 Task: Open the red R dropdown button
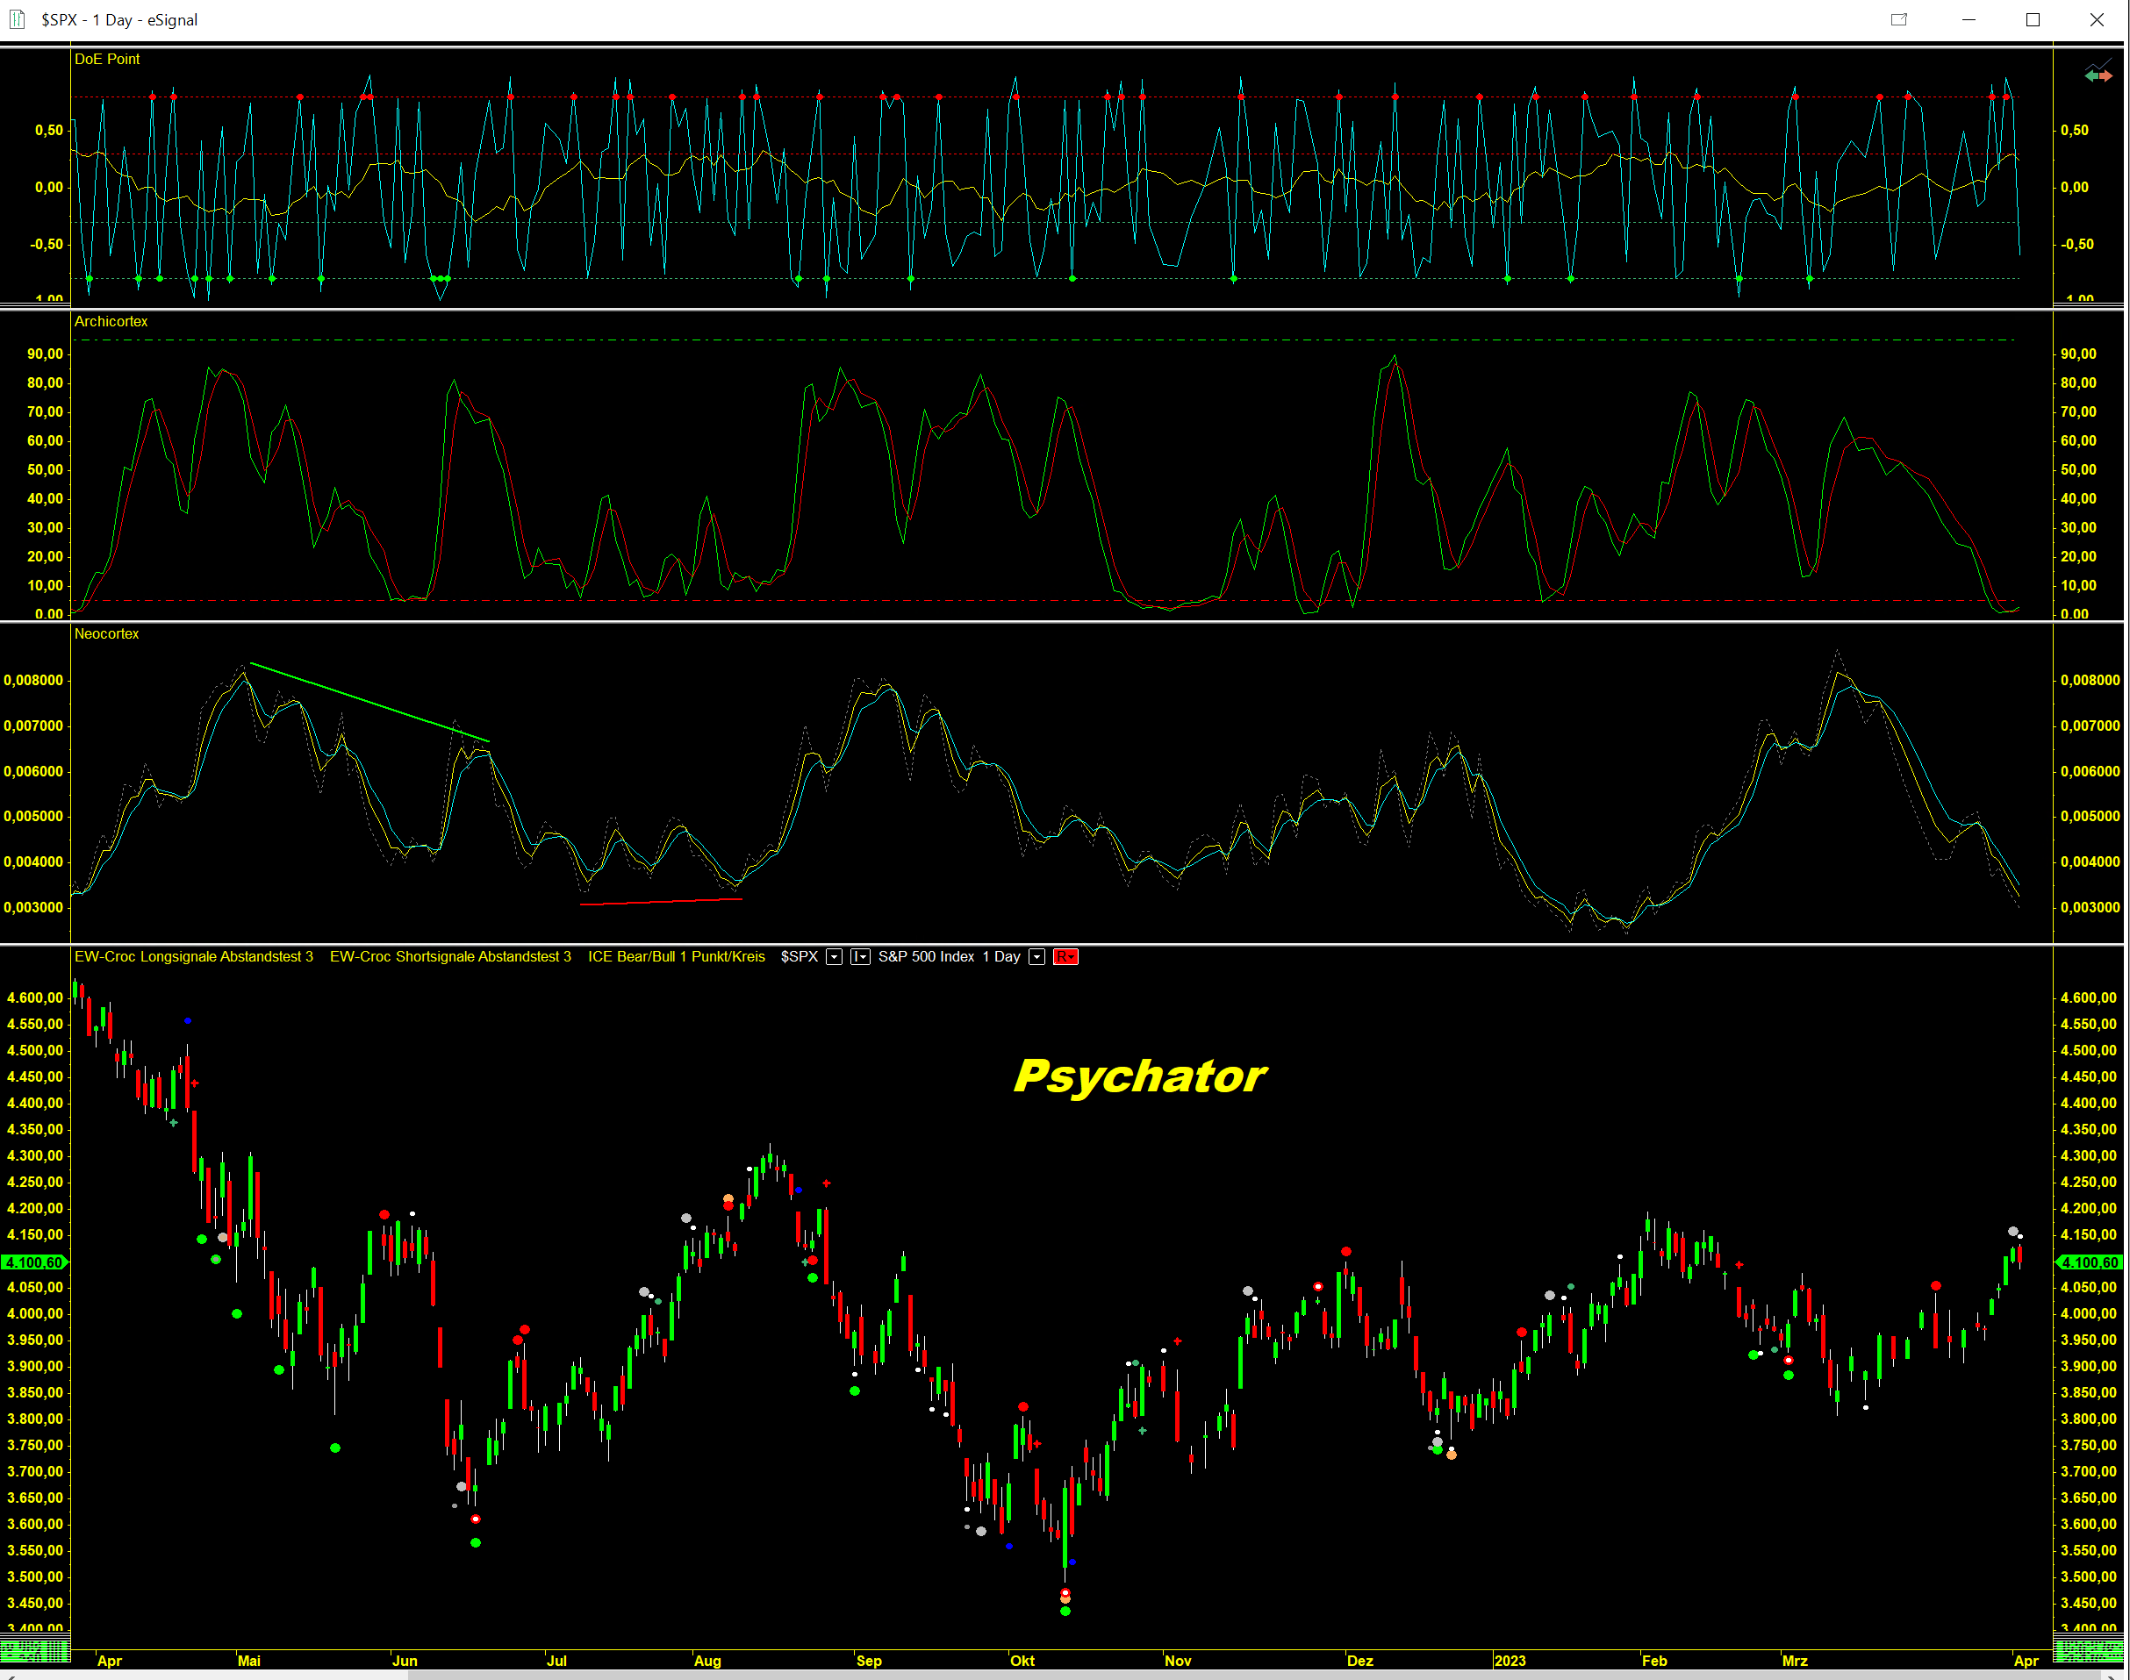tap(1065, 957)
